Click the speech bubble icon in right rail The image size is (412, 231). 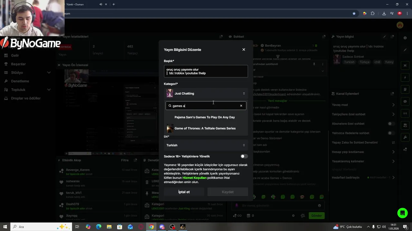[405, 101]
